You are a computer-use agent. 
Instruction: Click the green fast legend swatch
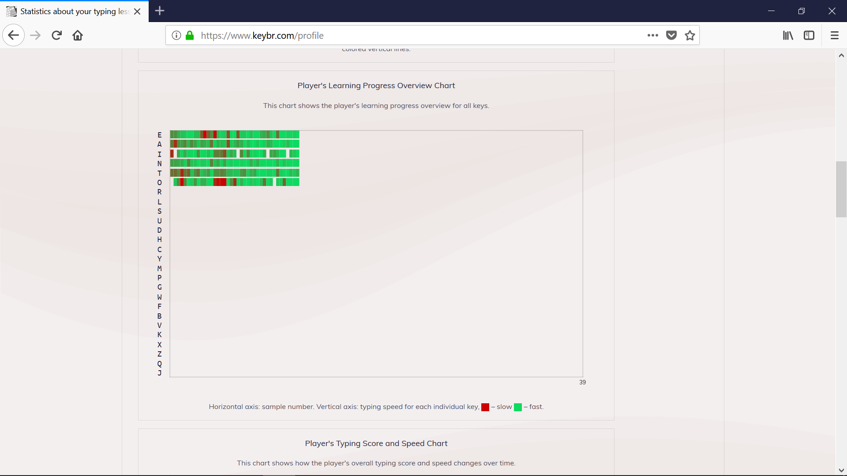click(x=518, y=407)
